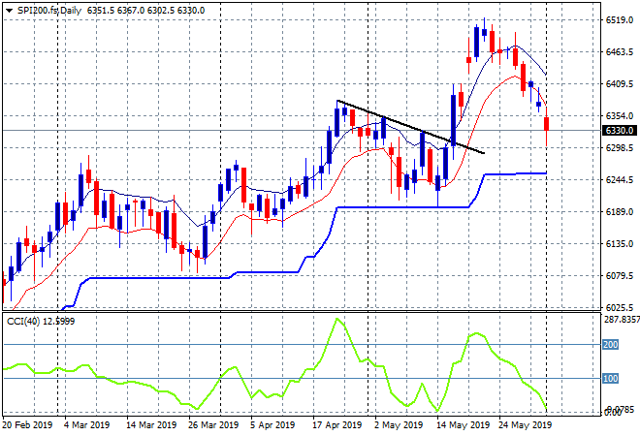Click the chart menu triangle beside SPI200.fs

(9, 11)
